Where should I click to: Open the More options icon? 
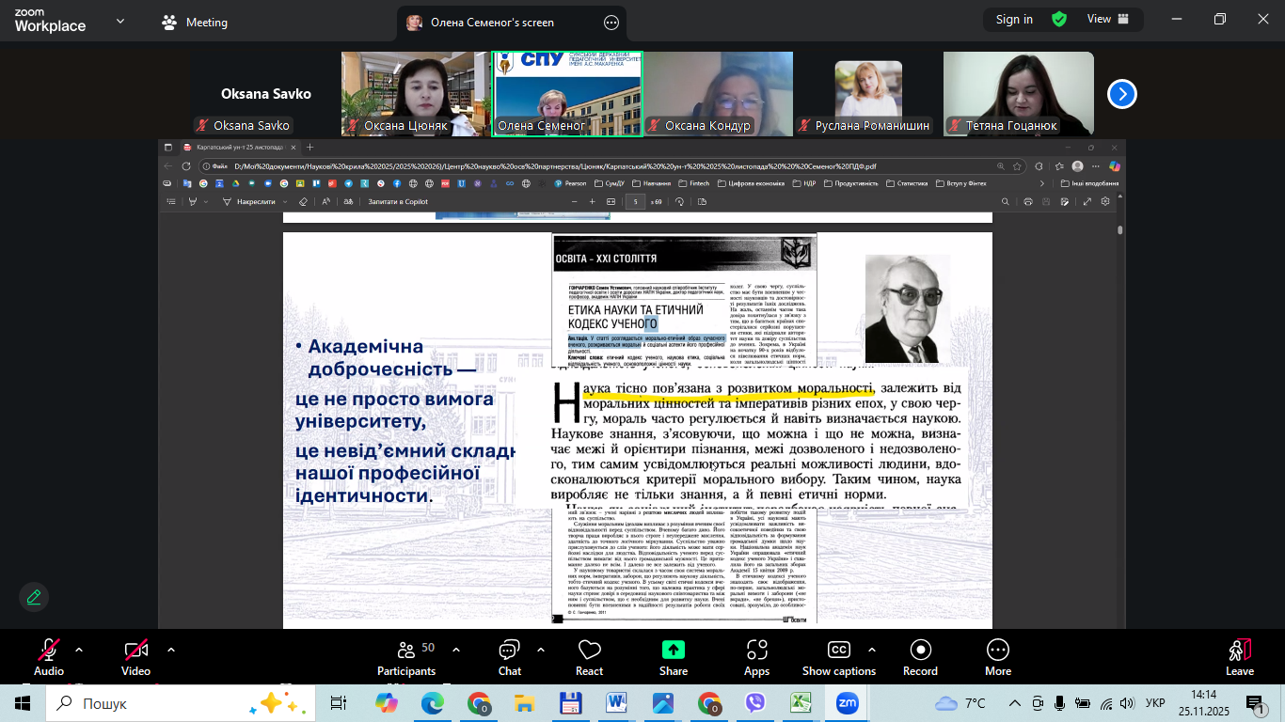tap(998, 651)
